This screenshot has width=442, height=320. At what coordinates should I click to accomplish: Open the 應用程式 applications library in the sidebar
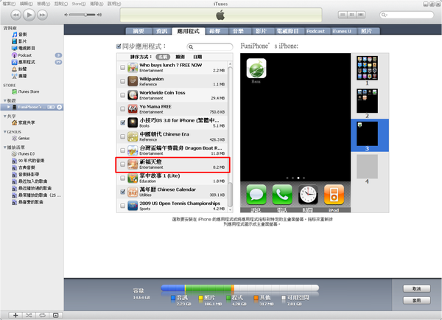point(24,62)
